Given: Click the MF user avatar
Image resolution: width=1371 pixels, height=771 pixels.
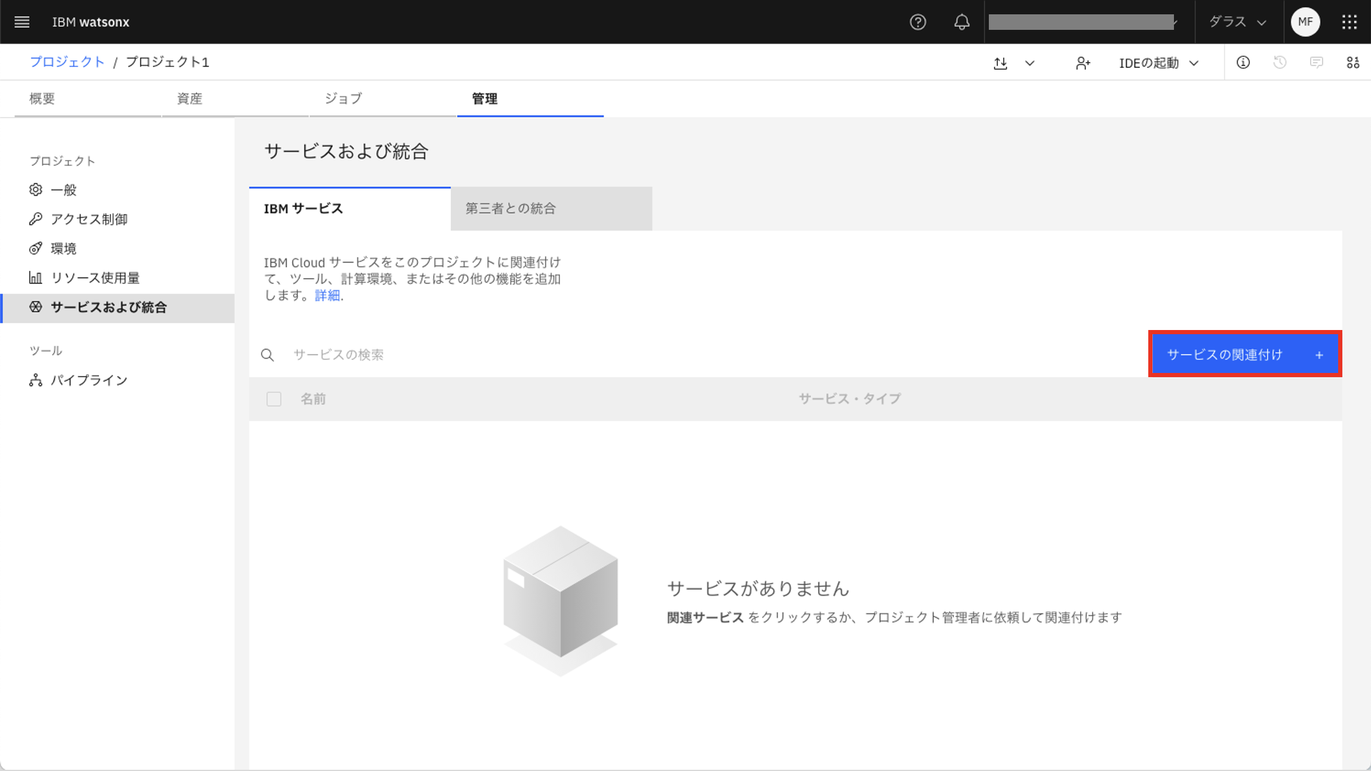Looking at the screenshot, I should [x=1305, y=22].
